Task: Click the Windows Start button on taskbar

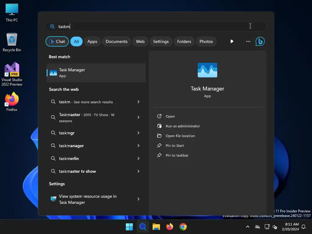Action: coord(129,227)
